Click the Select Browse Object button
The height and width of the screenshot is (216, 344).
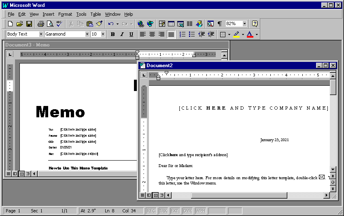pyautogui.click(x=333, y=182)
